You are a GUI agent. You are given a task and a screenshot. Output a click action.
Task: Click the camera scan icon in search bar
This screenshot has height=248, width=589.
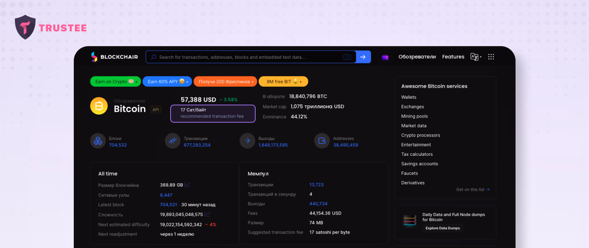click(x=347, y=57)
